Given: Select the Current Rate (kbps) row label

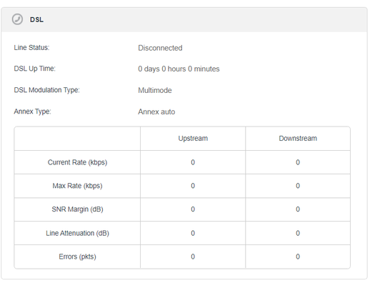Looking at the screenshot, I should point(77,162).
